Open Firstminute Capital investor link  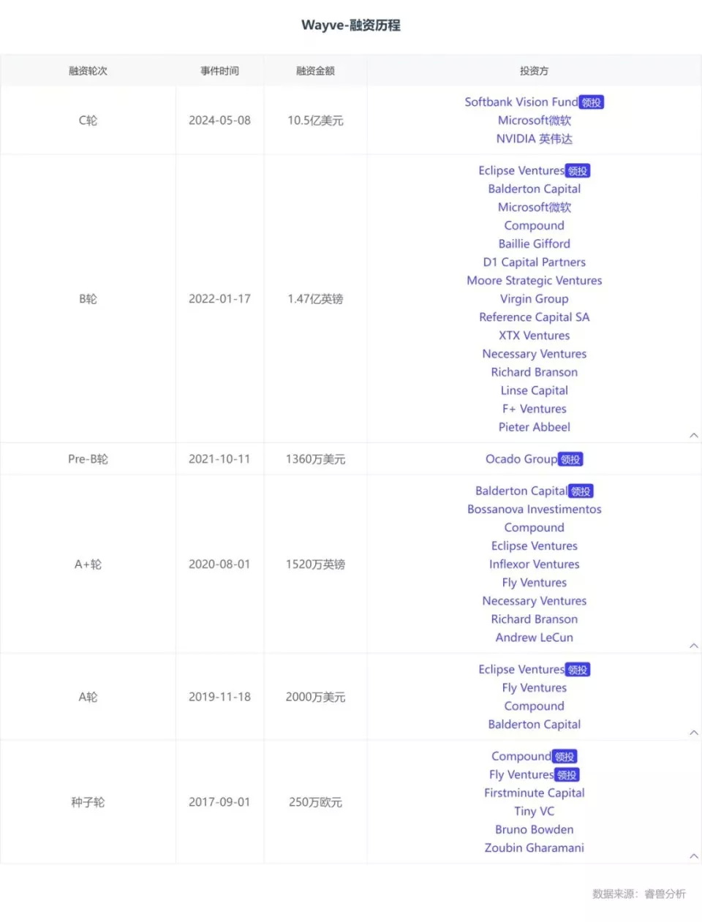[535, 793]
